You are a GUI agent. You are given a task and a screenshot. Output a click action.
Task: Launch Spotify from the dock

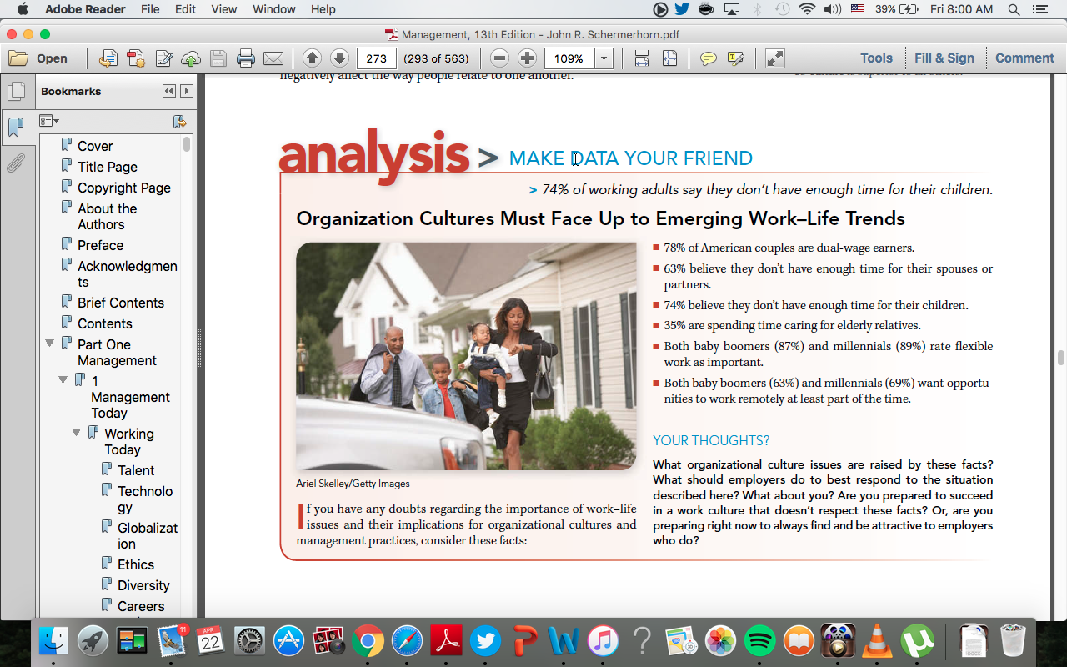click(759, 640)
